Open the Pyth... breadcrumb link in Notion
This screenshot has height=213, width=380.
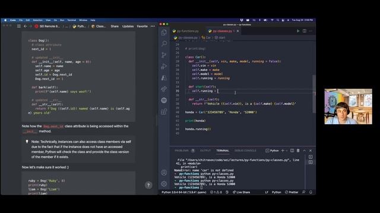pyautogui.click(x=79, y=26)
